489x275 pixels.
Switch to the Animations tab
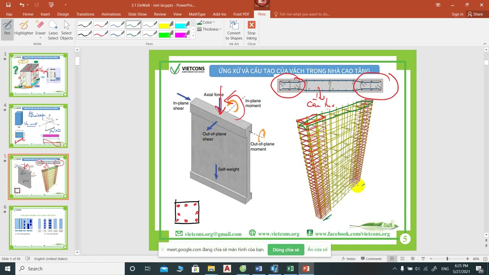111,14
